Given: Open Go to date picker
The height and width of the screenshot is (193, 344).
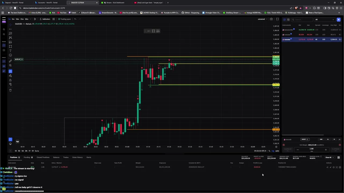Looking at the screenshot, I should point(37,151).
